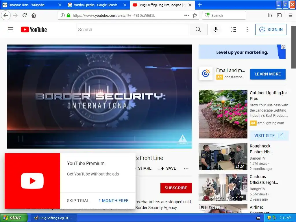Viewport: 296px width, 222px height.
Task: Open the YouTube guide hamburger menu
Action: 10,29
